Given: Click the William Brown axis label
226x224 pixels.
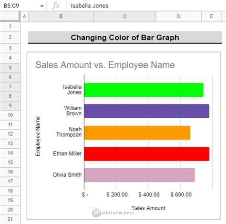Looking at the screenshot, I should 73,111.
